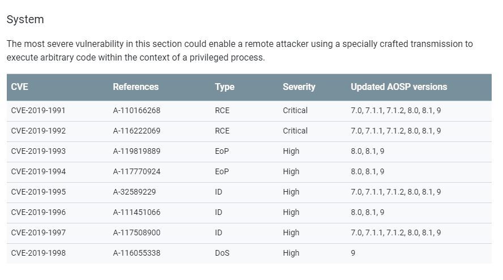Click the Type column header

(x=224, y=87)
